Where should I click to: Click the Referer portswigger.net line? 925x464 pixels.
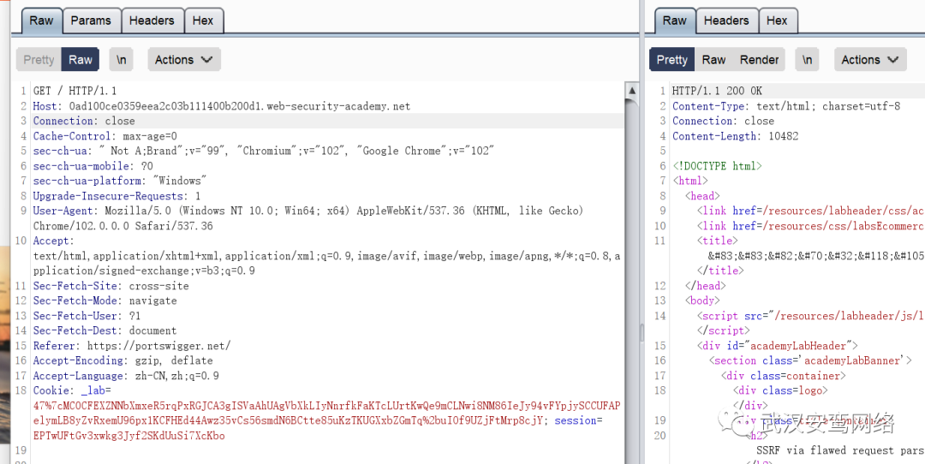(x=132, y=346)
